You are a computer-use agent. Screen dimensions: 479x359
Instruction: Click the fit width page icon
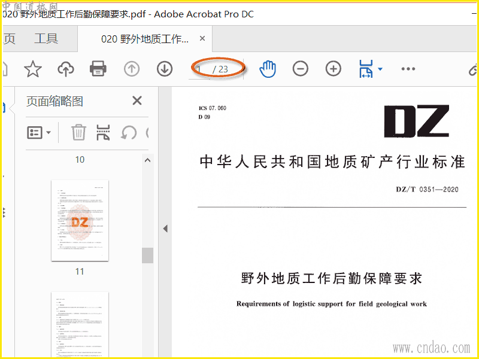coord(366,69)
